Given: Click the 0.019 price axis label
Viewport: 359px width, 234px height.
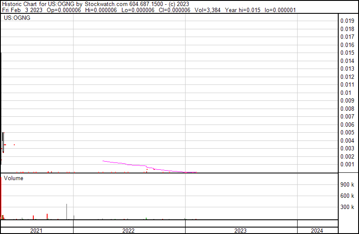Looking at the screenshot, I should pos(347,21).
